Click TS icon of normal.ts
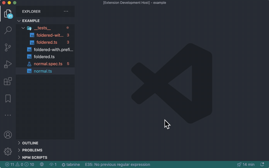The width and height of the screenshot is (269, 168). tap(29, 71)
